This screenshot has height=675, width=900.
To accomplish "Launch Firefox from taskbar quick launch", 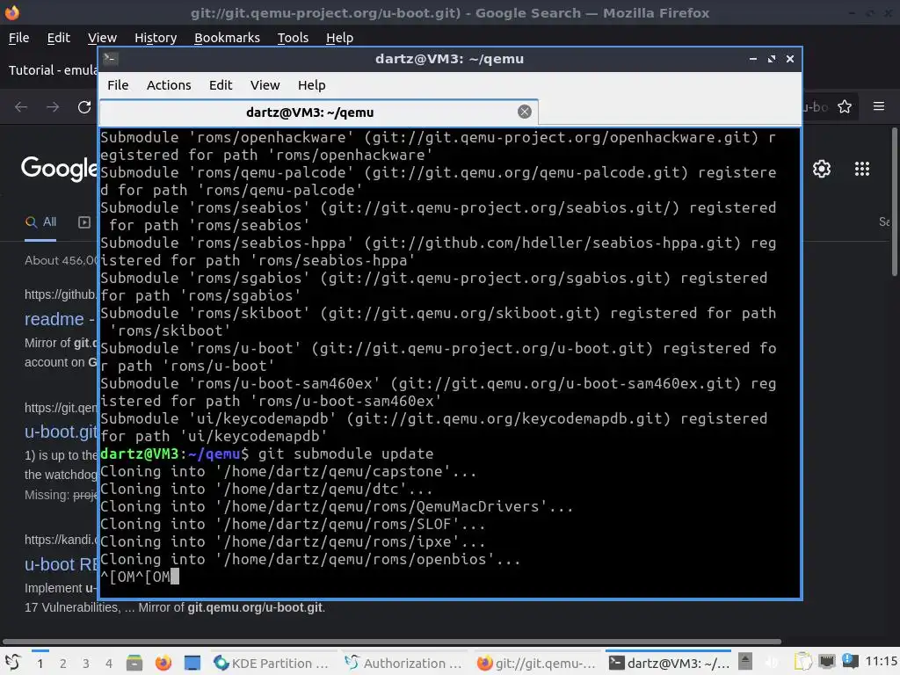I will point(163,663).
